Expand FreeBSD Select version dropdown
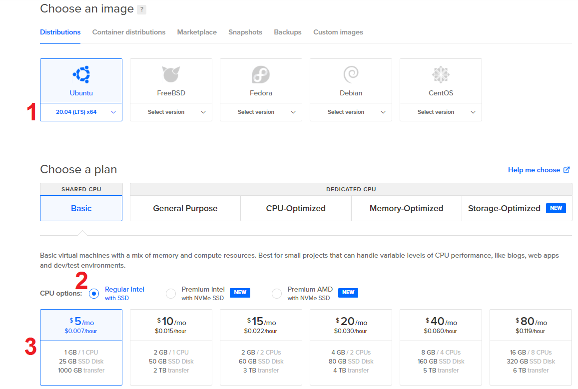 pos(171,112)
